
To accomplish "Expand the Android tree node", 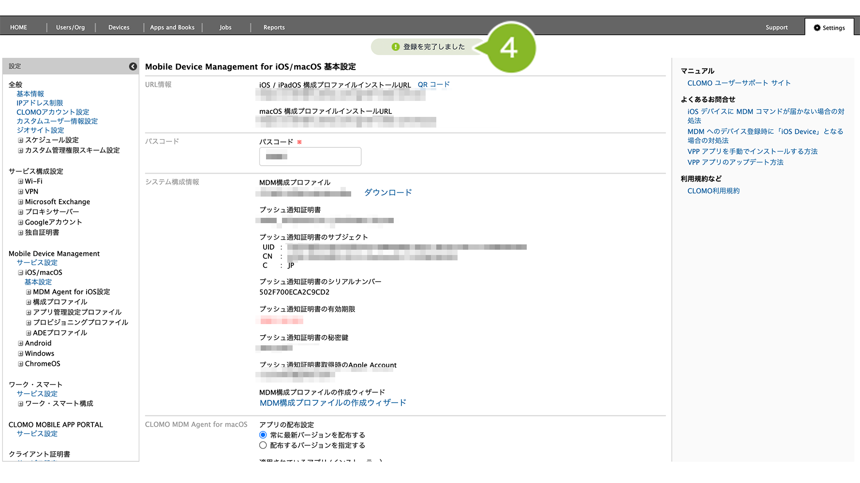I will [x=21, y=343].
